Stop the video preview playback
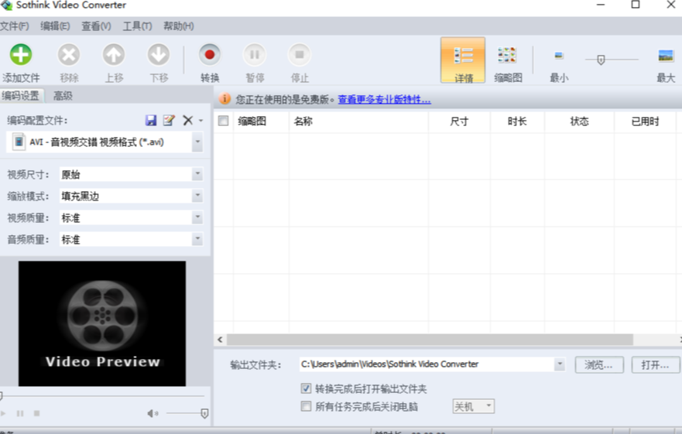 [x=37, y=413]
